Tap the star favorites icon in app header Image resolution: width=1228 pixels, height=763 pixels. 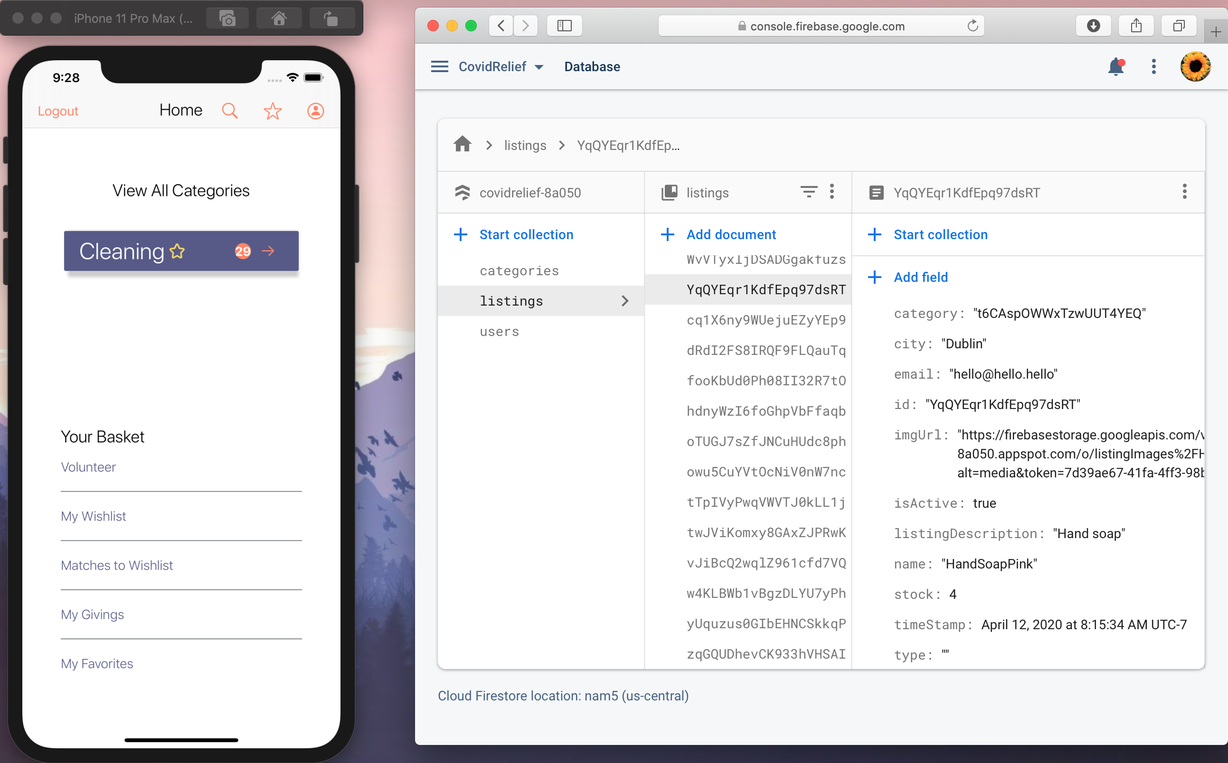tap(273, 111)
